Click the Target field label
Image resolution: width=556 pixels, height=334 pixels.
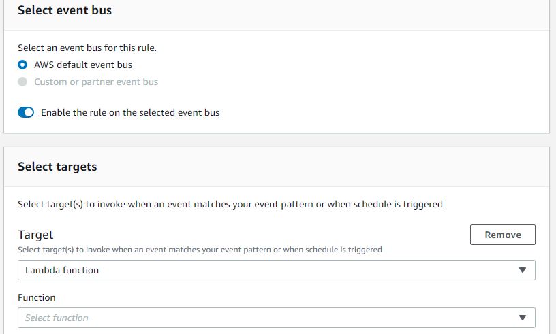pyautogui.click(x=35, y=235)
